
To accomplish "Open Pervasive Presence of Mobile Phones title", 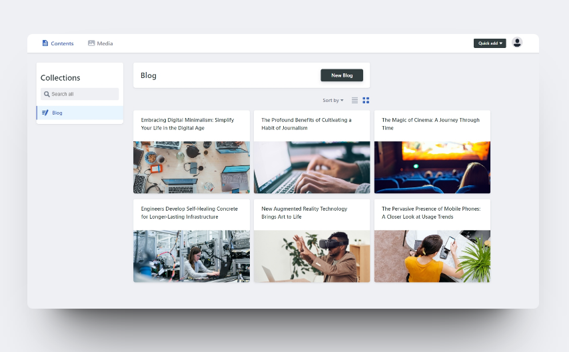I will 431,213.
